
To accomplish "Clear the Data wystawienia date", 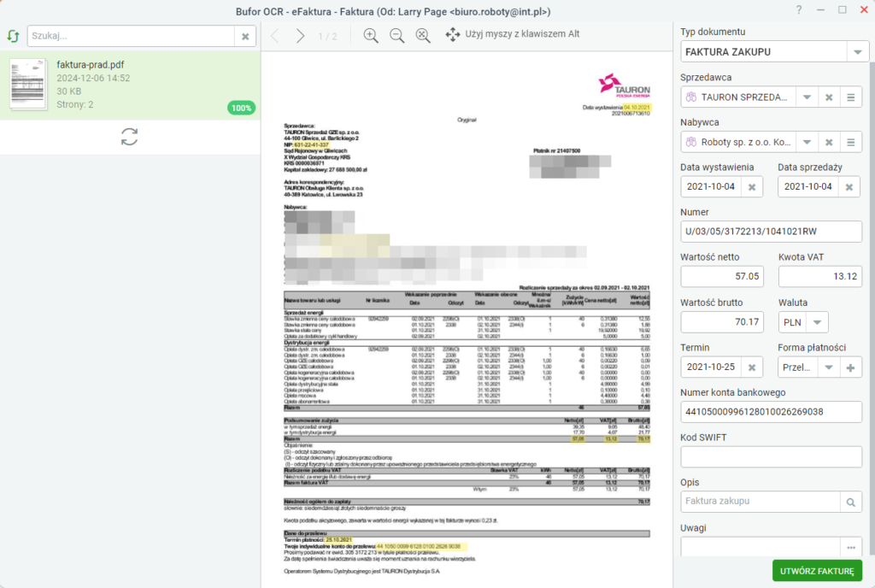I will [752, 187].
